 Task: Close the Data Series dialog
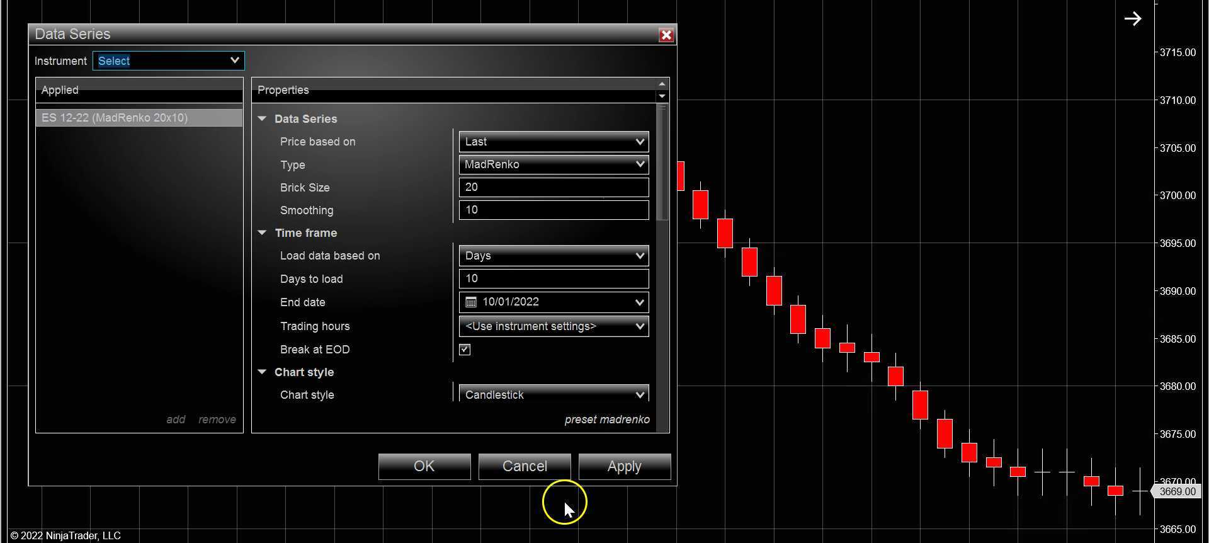[666, 35]
